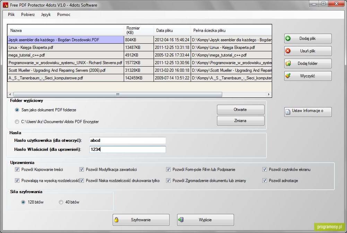This screenshot has height=233, width=347.
Task: Toggle Pozwól Form-pole Fill-in lub Podpisanie checkbox
Action: pyautogui.click(x=168, y=170)
